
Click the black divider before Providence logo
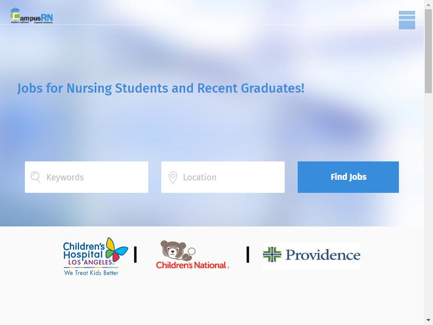click(x=248, y=255)
